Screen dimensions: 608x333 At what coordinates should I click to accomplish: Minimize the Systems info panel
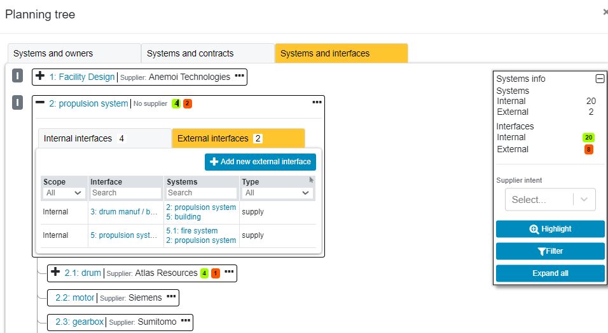click(600, 79)
